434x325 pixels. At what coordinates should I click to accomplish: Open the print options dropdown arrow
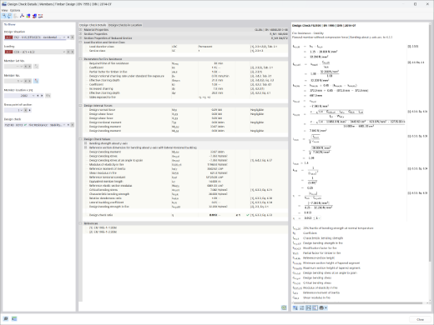325,307
